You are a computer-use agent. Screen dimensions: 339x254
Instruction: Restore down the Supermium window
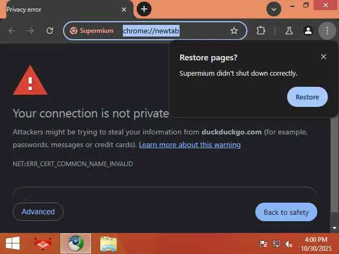tap(306, 5)
